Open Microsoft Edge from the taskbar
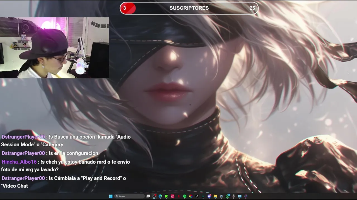This screenshot has height=200, width=357. [160, 196]
